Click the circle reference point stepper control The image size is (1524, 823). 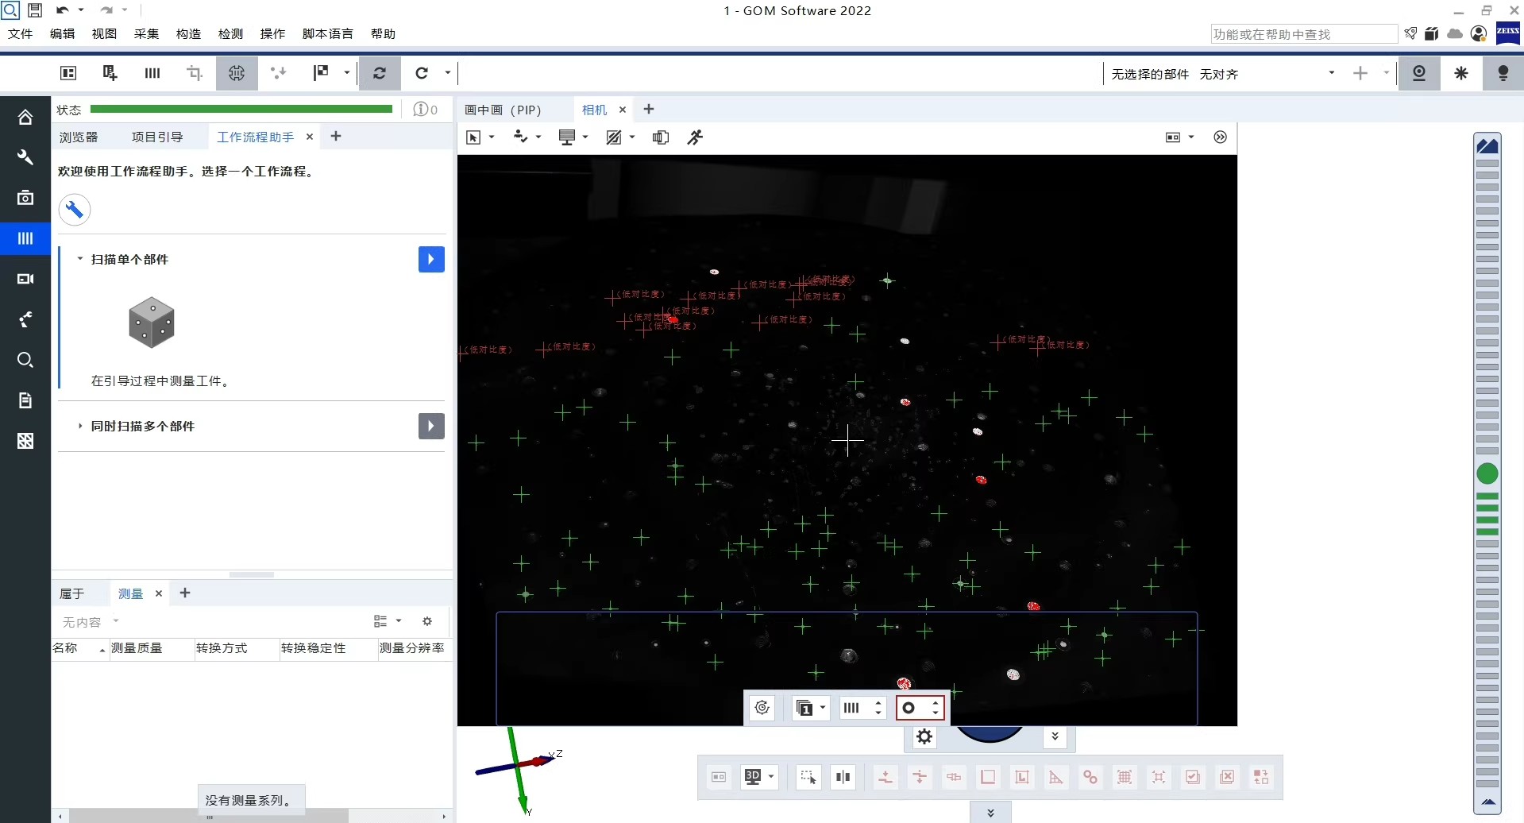920,708
